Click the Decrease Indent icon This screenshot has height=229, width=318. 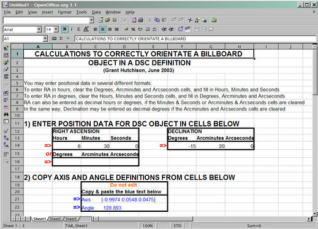coord(164,29)
